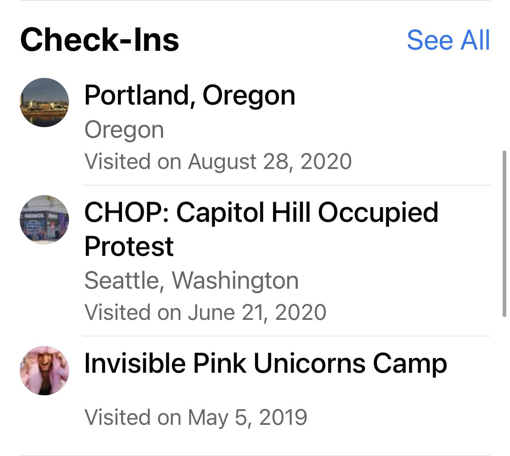Open the Portland, Oregon check-in
Viewport: 510px width, 456px height.
(x=190, y=95)
